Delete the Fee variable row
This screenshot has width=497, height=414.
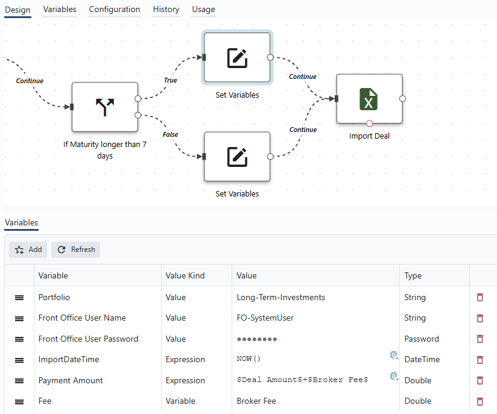click(x=480, y=401)
